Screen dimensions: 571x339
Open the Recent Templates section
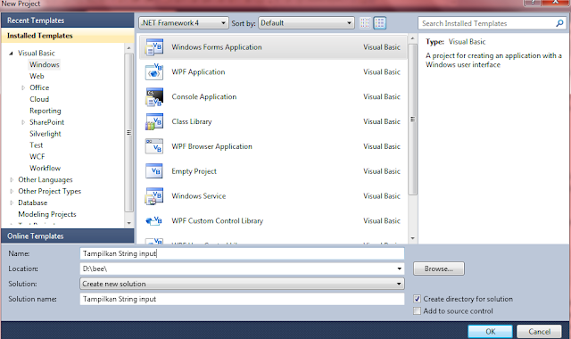pos(68,21)
